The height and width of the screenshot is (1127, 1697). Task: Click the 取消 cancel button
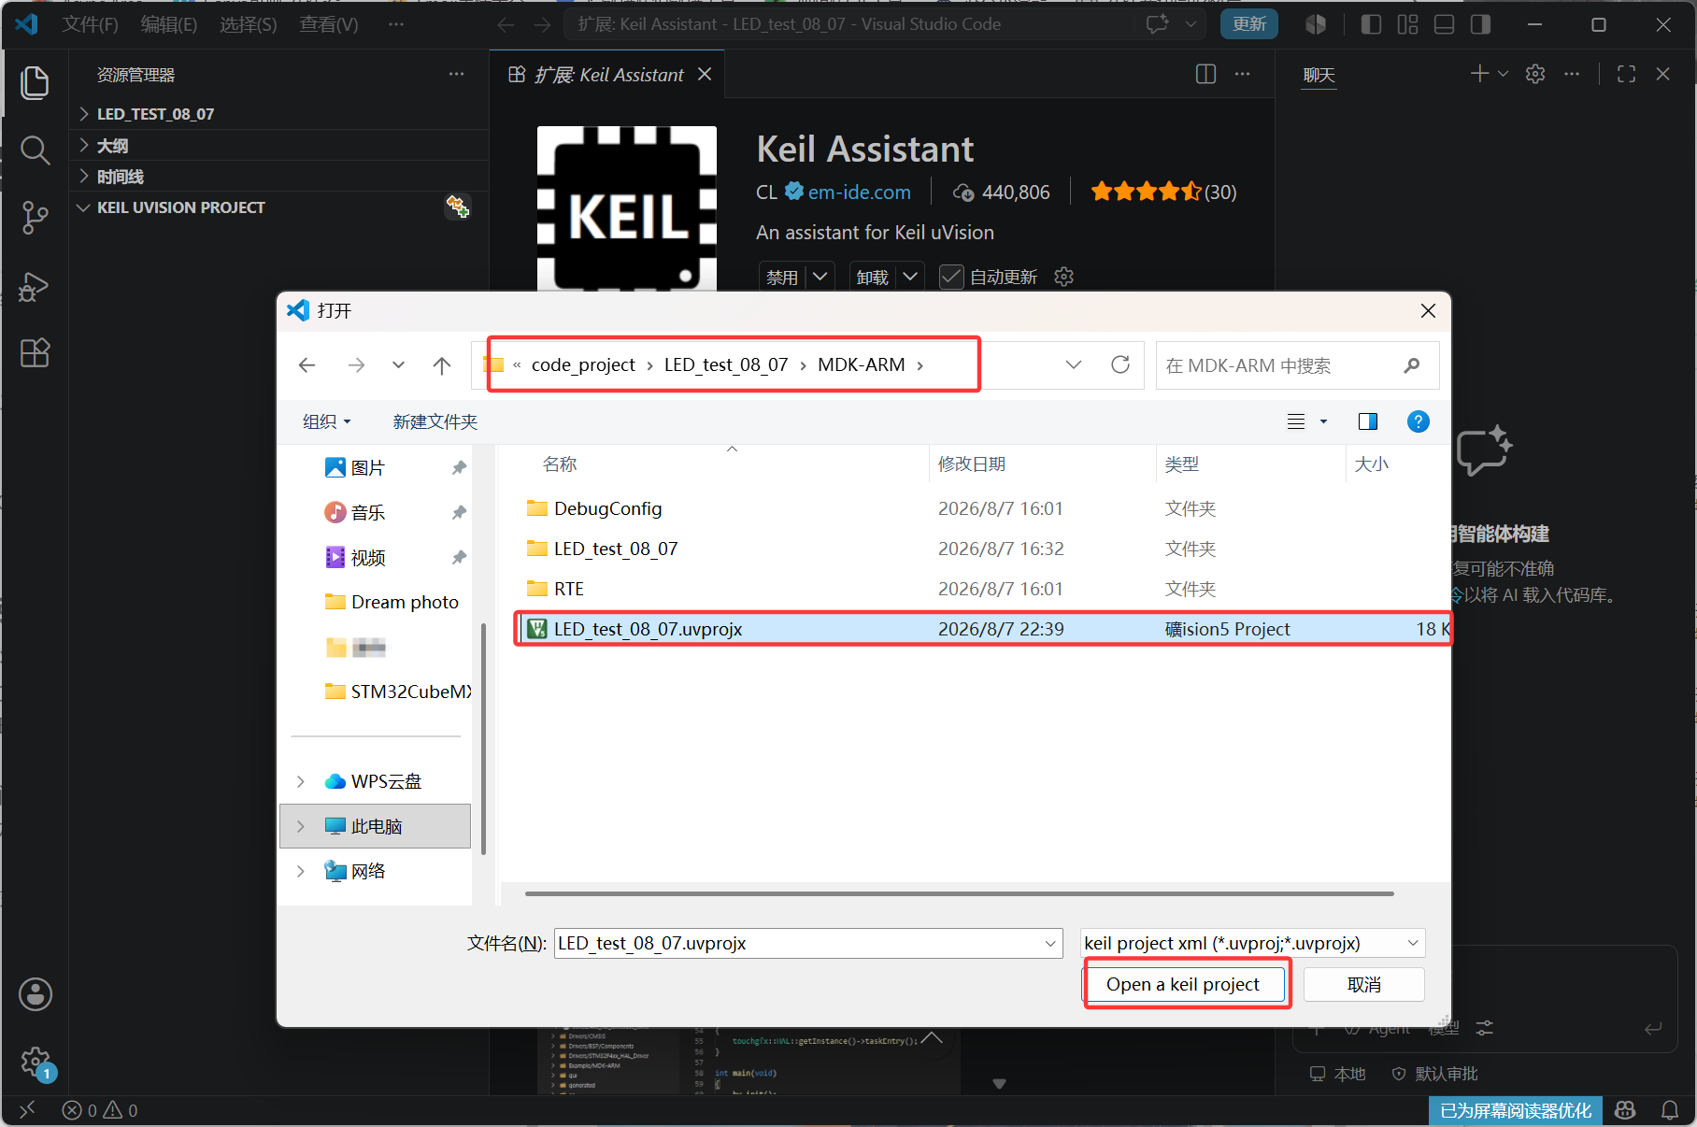point(1364,984)
